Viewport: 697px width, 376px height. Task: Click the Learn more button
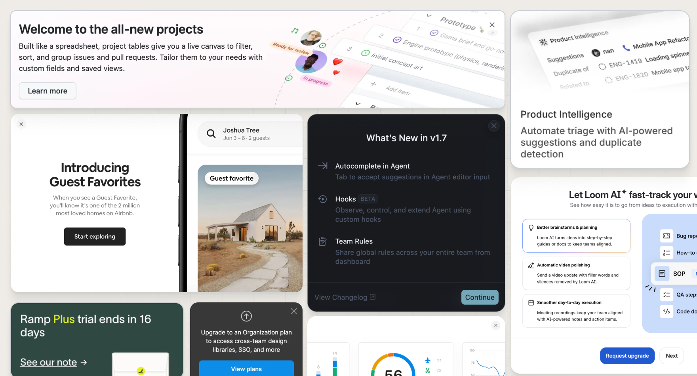coord(48,91)
